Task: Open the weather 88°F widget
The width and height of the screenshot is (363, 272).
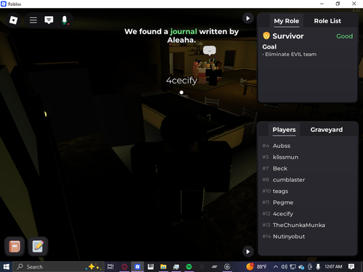Action: 256,267
